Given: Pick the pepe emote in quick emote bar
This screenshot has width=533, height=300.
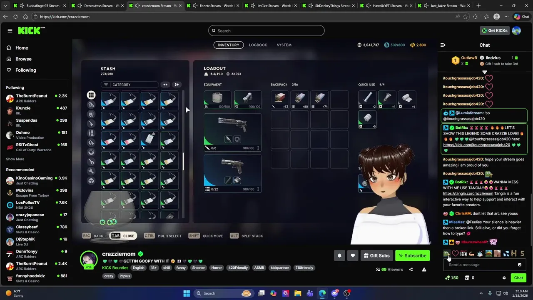Looking at the screenshot, I should [447, 253].
